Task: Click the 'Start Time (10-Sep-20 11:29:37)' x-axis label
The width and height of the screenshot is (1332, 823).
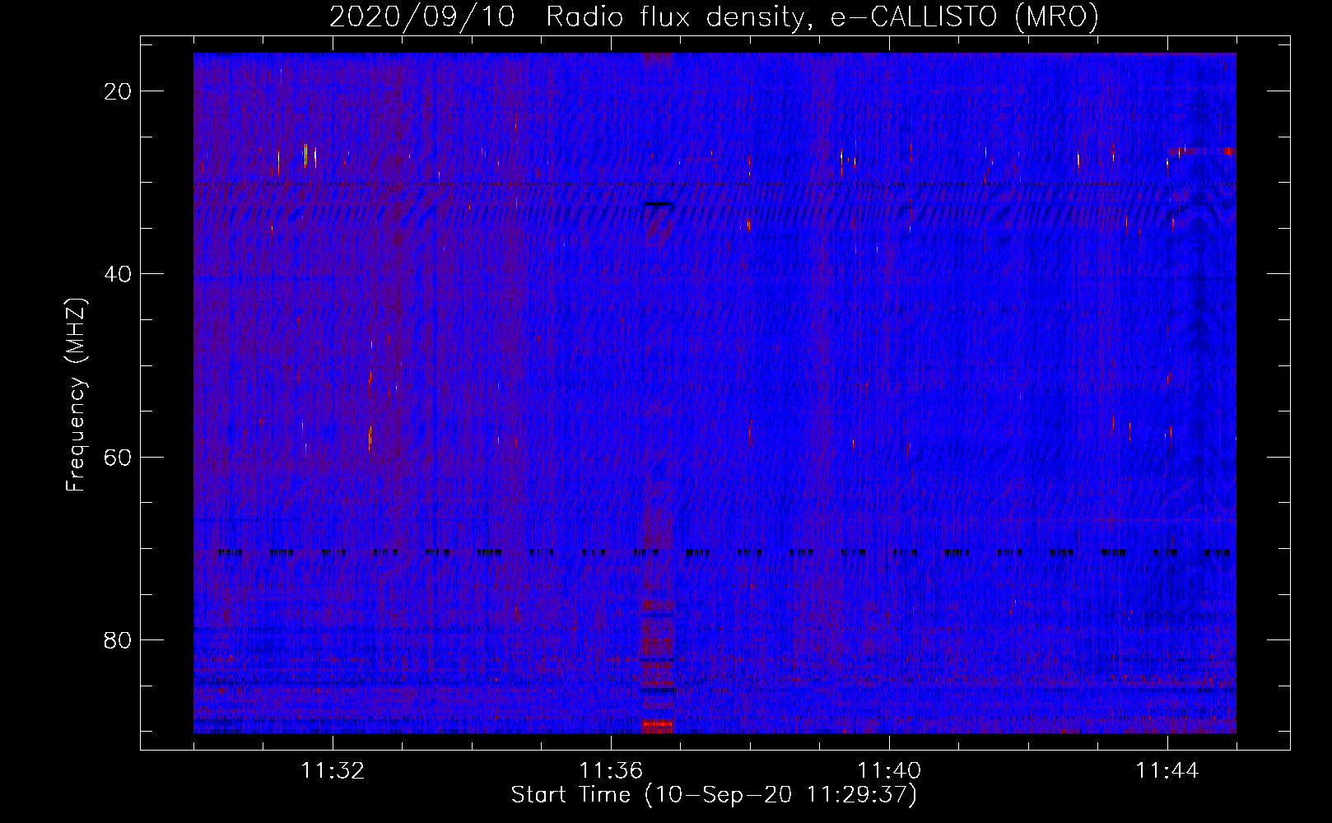Action: (714, 795)
